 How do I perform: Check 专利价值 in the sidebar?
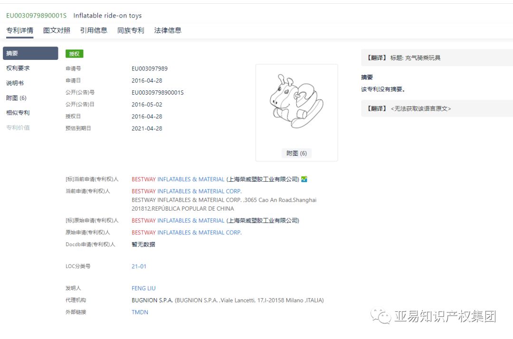click(18, 127)
